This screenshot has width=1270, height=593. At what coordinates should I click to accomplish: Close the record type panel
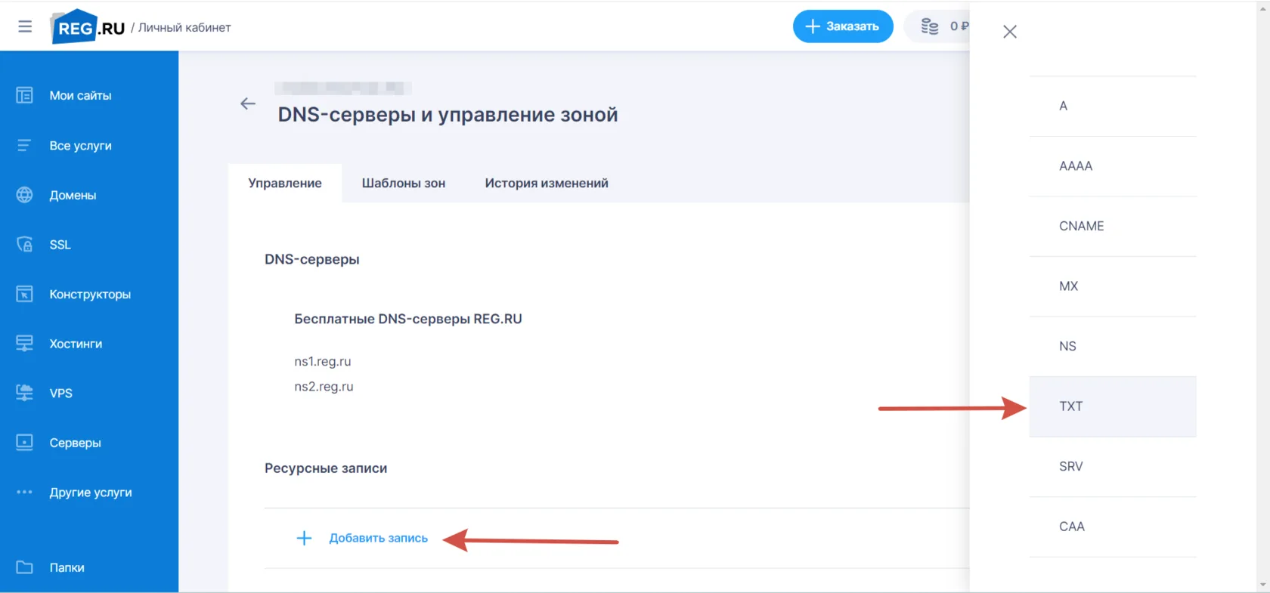[1010, 32]
